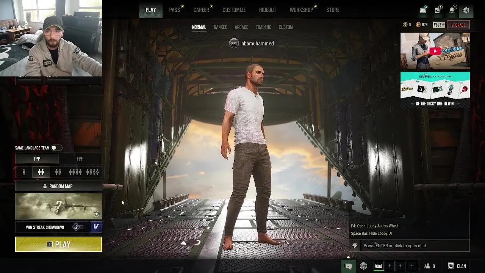Click the nbamuhammed profile emblem icon

point(234,43)
